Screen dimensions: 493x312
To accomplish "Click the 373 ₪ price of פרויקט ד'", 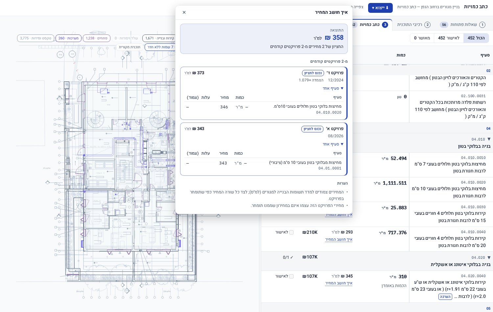I will point(198,73).
